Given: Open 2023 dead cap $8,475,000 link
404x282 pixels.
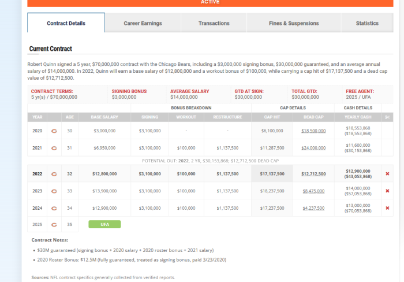Looking at the screenshot, I should pos(313,191).
